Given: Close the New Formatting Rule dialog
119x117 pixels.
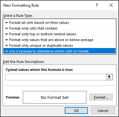Looking at the screenshot, I should pos(111,5).
